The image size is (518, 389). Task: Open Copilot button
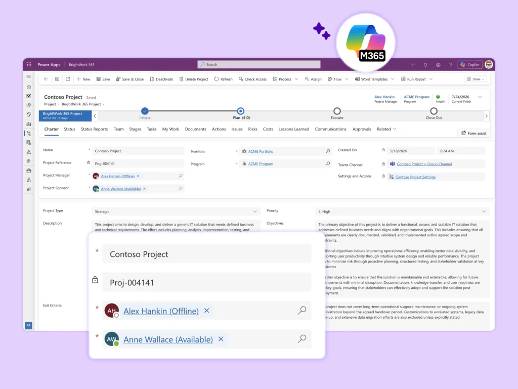click(470, 65)
